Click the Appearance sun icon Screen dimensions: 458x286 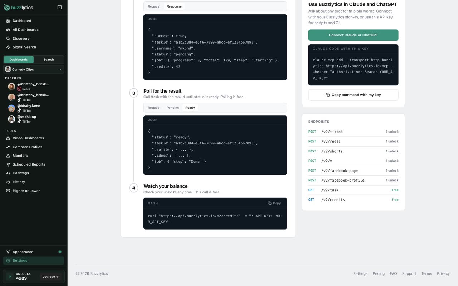[8, 252]
